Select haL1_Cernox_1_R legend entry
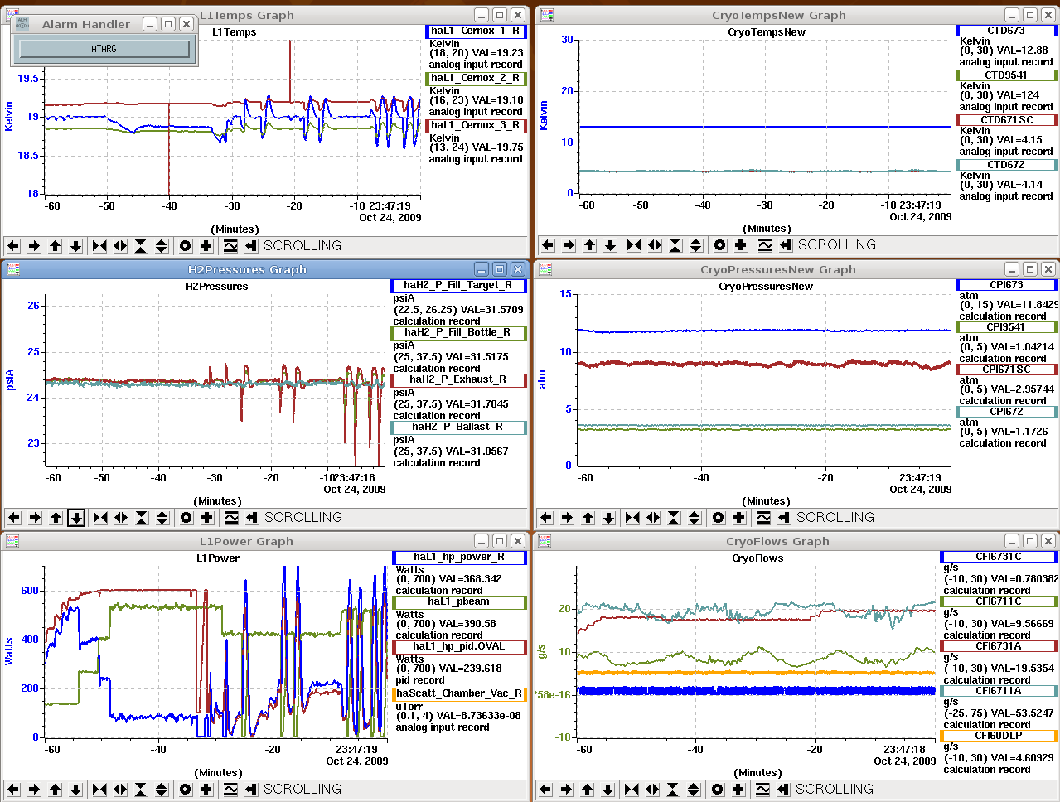 tap(476, 31)
